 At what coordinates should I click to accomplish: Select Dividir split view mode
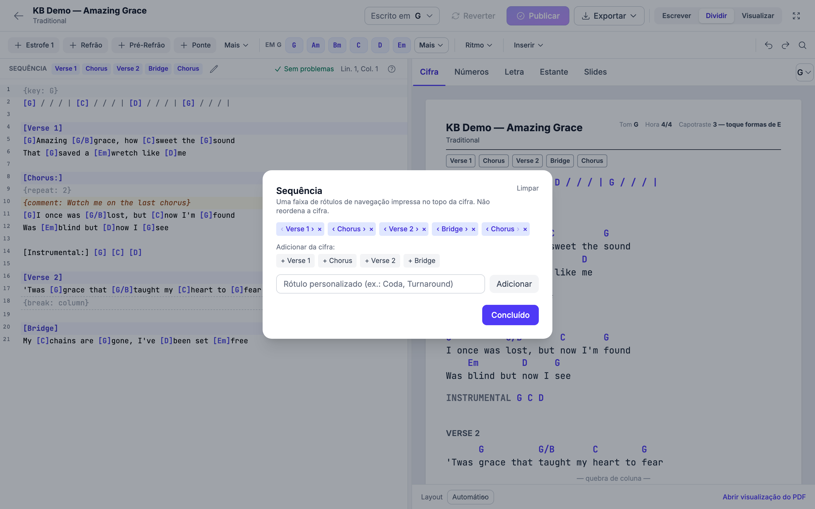click(x=716, y=16)
